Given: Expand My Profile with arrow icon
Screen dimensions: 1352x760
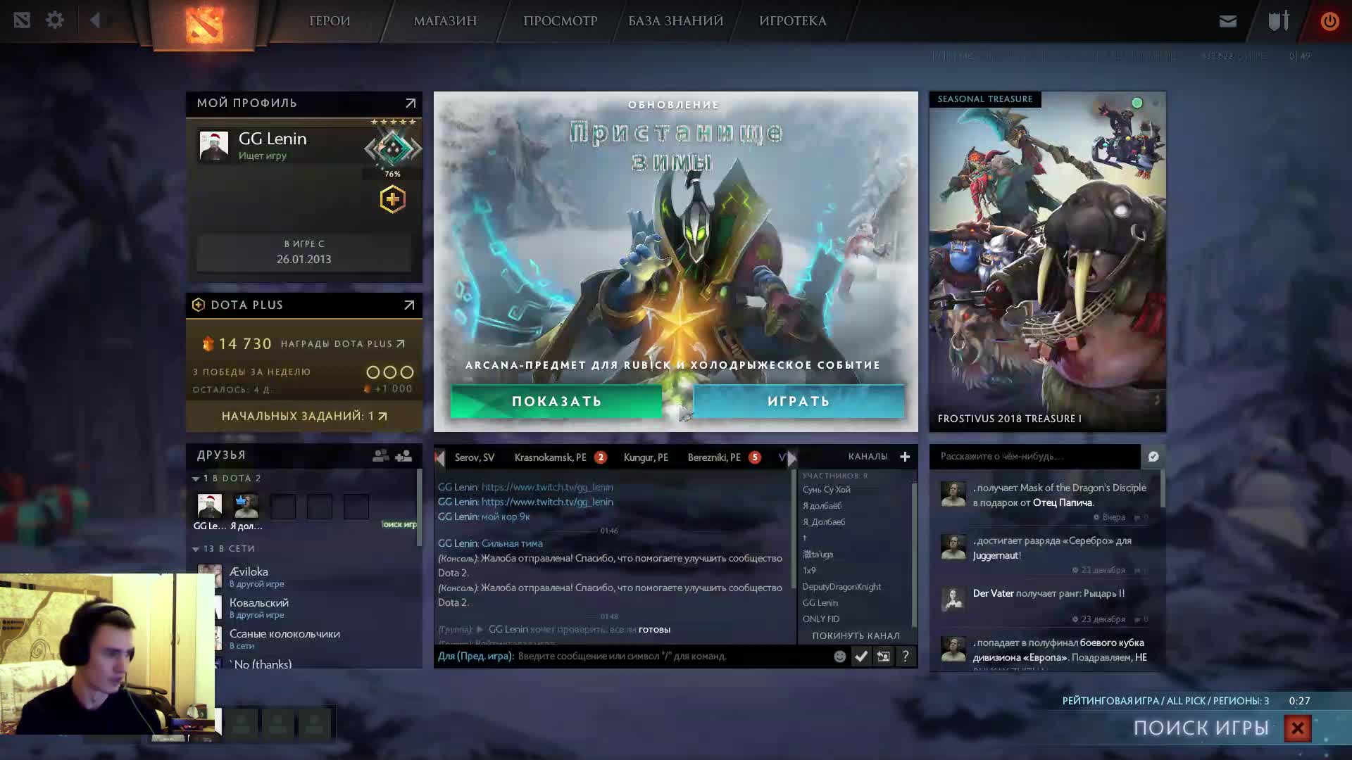Looking at the screenshot, I should [x=411, y=103].
